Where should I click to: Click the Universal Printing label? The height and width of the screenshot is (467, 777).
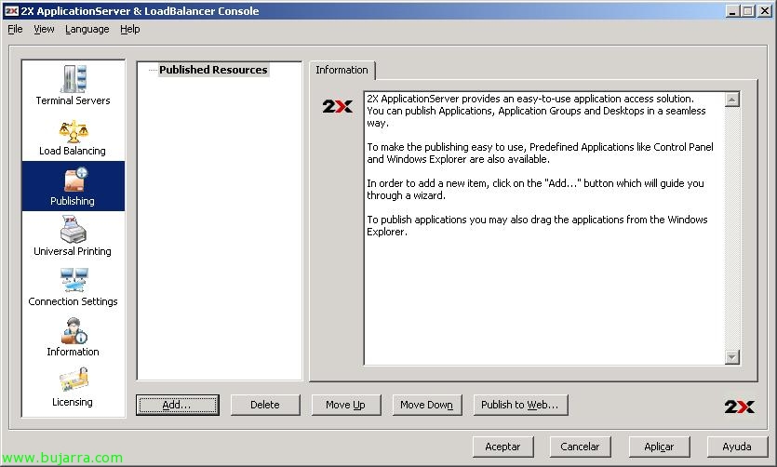73,251
